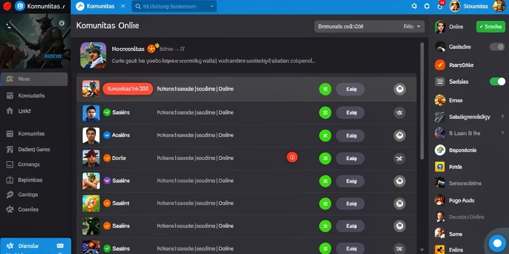
Task: Click the red notification badge in Dorlie row
Action: (x=292, y=157)
